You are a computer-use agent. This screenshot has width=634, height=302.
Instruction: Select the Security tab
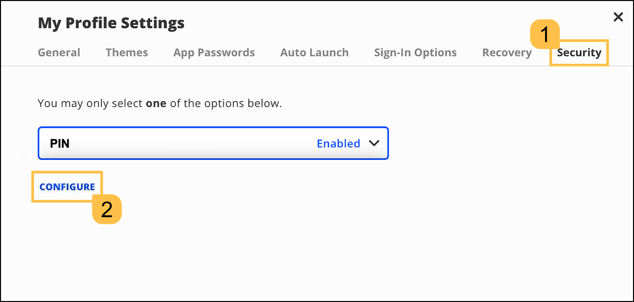point(579,52)
